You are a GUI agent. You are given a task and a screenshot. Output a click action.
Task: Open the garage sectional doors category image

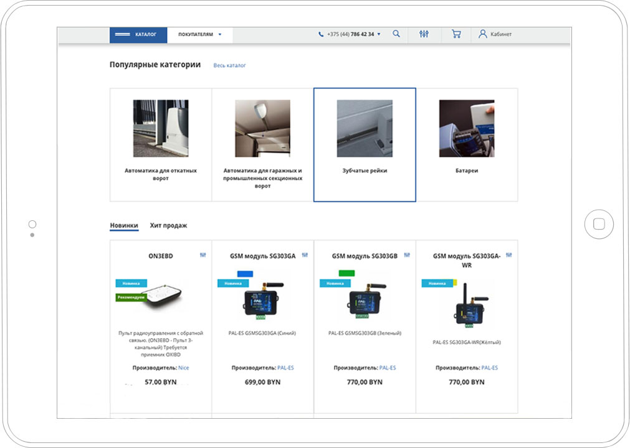pos(263,128)
